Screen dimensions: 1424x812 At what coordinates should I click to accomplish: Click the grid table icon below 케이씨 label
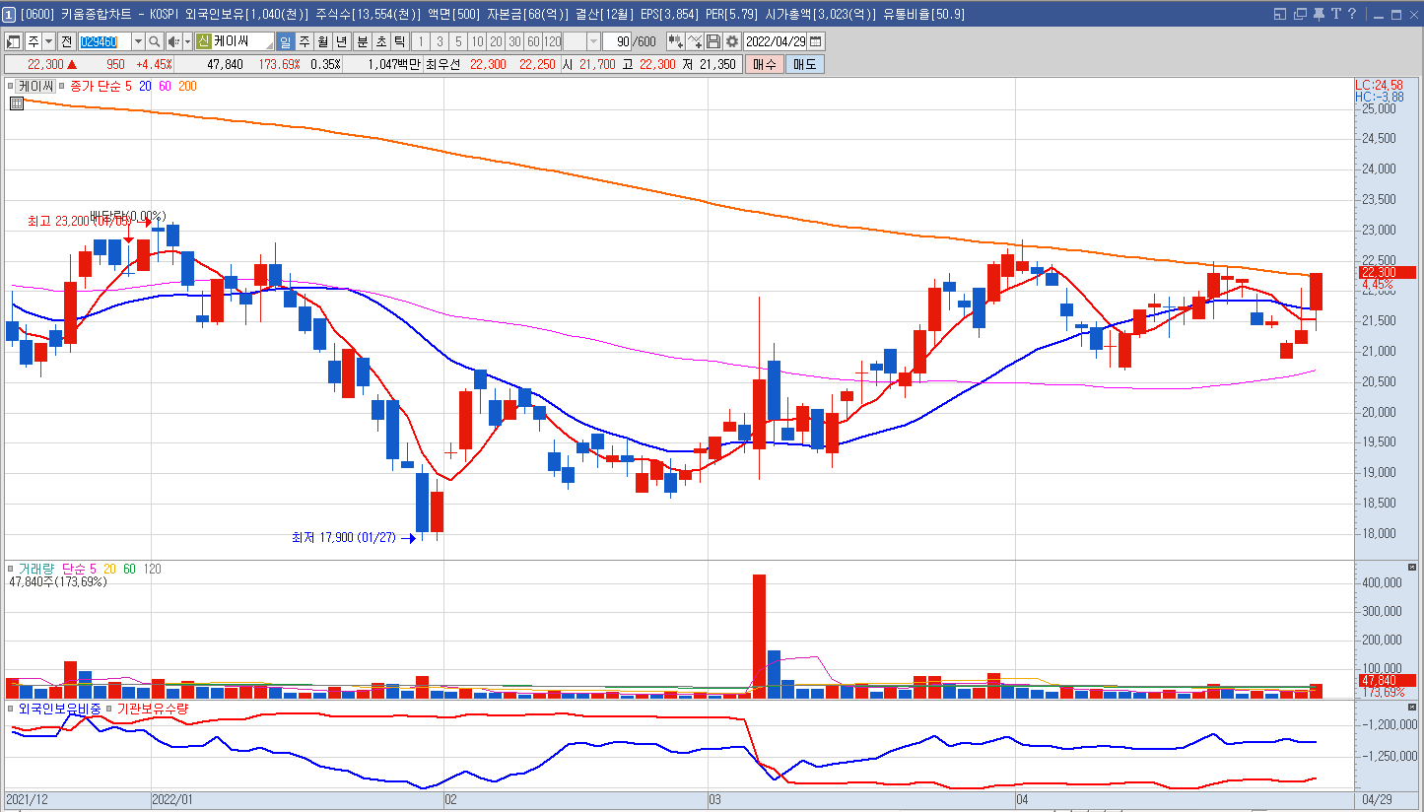[x=17, y=102]
